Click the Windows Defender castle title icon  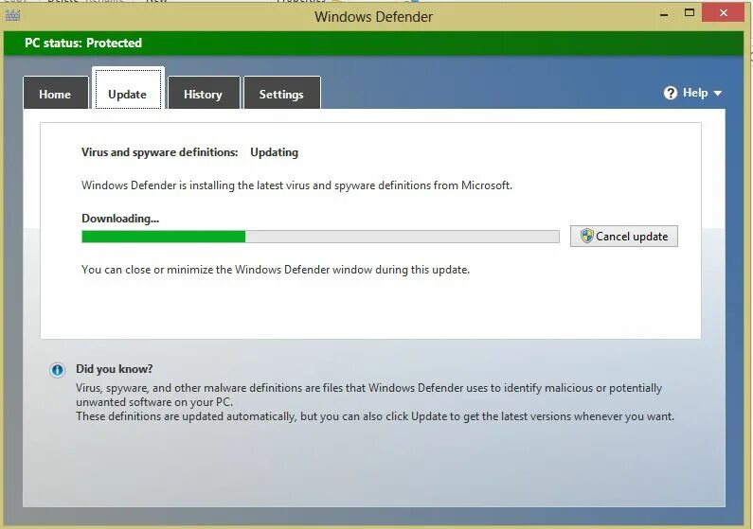pos(12,15)
